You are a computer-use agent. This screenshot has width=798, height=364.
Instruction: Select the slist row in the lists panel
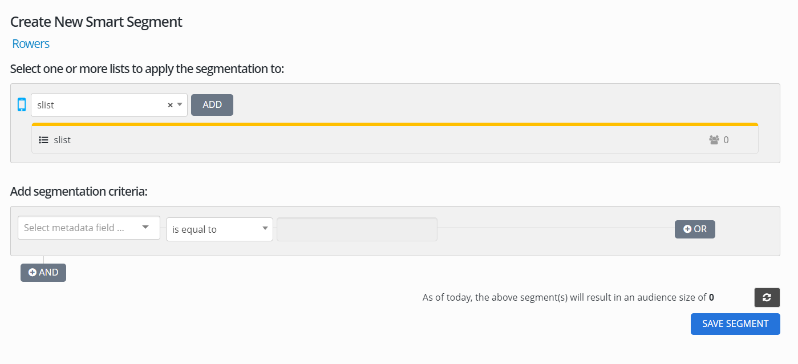tap(228, 139)
